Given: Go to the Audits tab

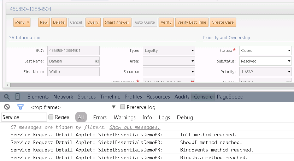Looking at the screenshot, I should [182, 97].
